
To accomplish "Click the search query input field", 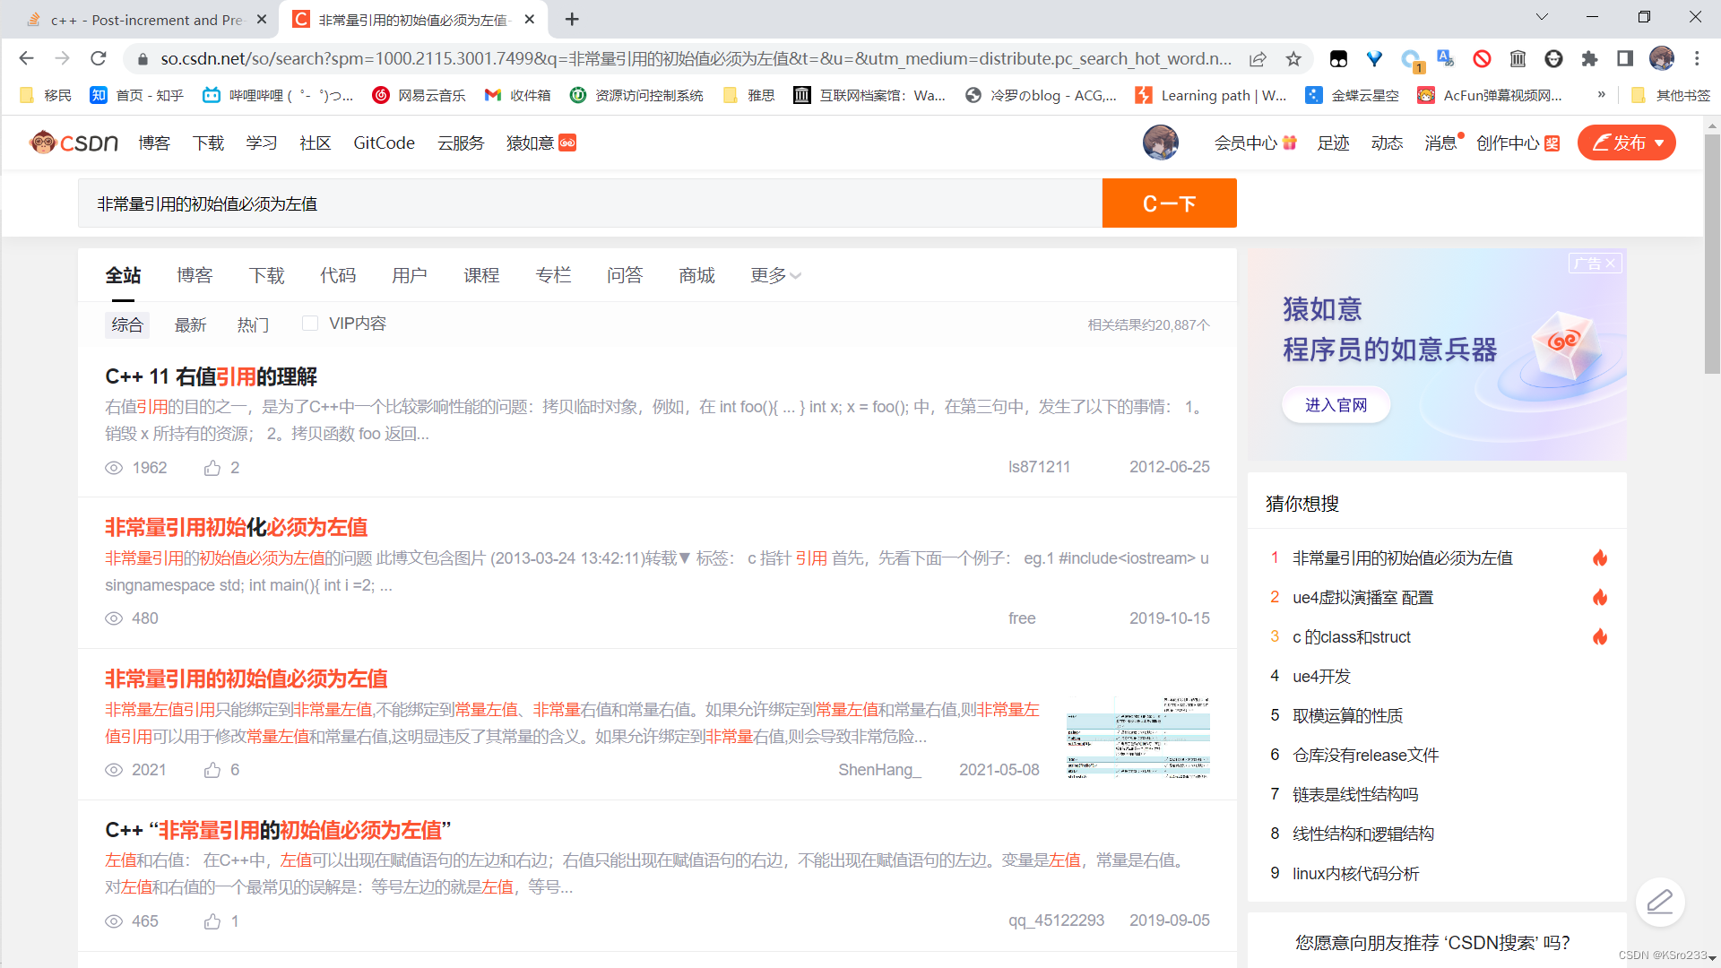I will 590,203.
